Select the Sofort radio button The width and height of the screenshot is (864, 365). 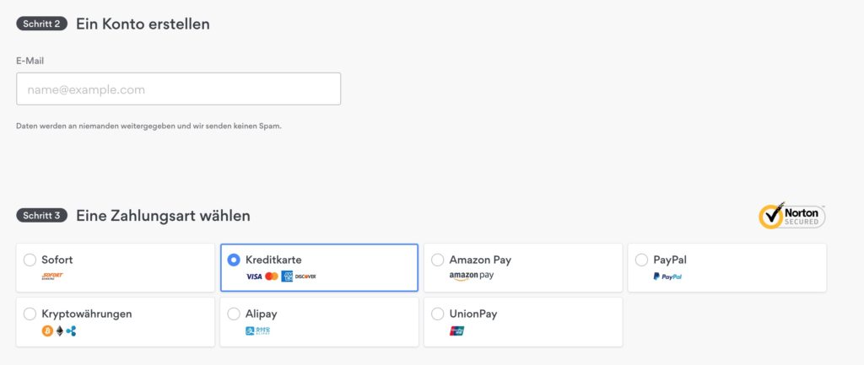coord(30,260)
